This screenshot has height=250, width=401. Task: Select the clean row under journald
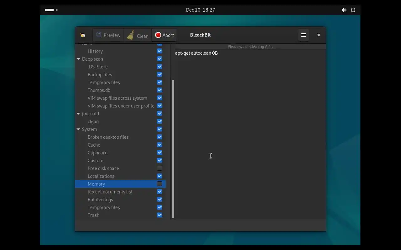[x=120, y=121]
